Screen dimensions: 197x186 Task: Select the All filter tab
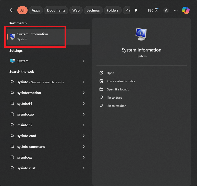tap(22, 10)
